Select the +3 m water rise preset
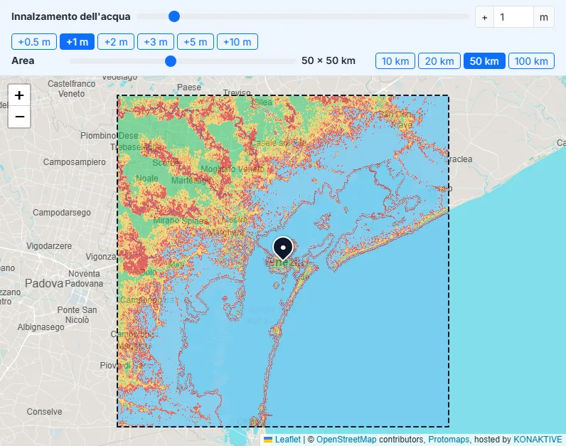 (156, 42)
